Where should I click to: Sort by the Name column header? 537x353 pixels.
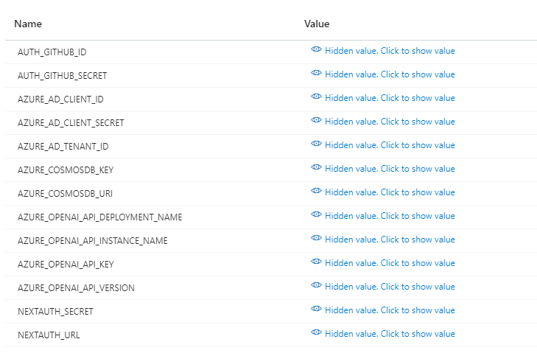click(x=28, y=24)
